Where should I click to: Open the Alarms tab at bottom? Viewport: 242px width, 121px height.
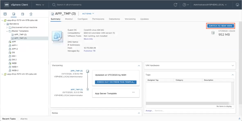(24, 119)
